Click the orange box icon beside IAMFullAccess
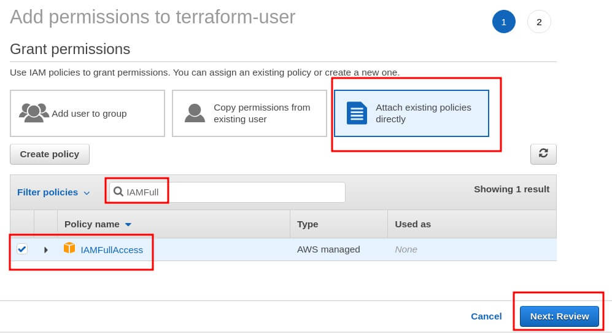Viewport: 612px width, 333px height. click(x=69, y=249)
